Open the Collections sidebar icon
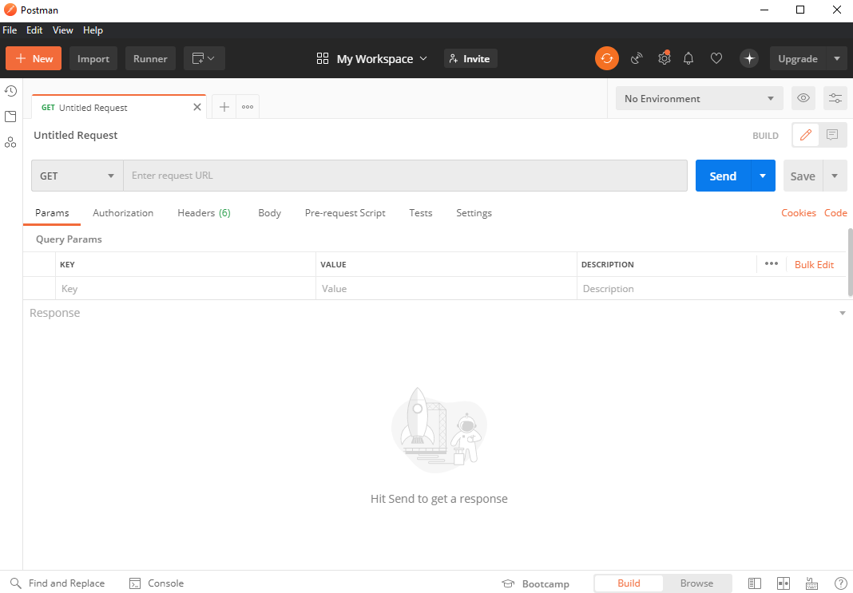This screenshot has height=593, width=853. click(10, 117)
